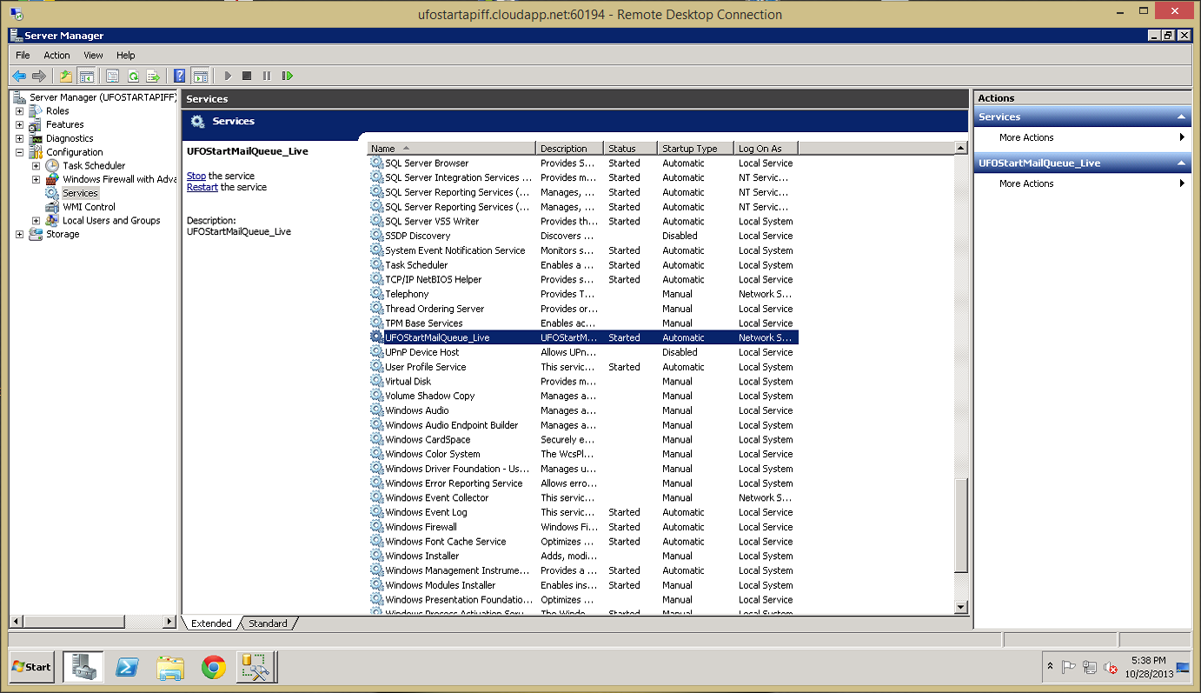The width and height of the screenshot is (1201, 693).
Task: Click the Restart the service link
Action: pos(202,187)
